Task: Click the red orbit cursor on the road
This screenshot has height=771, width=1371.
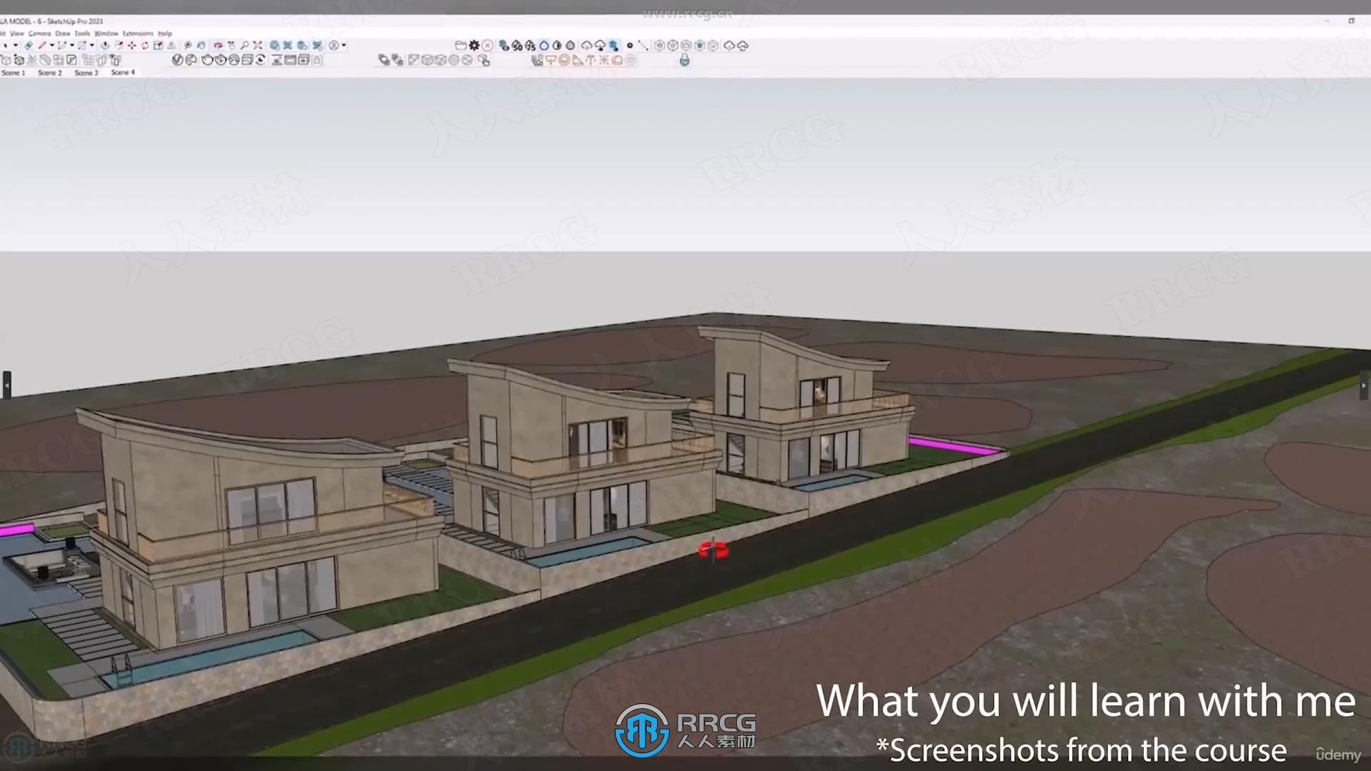Action: pos(713,549)
